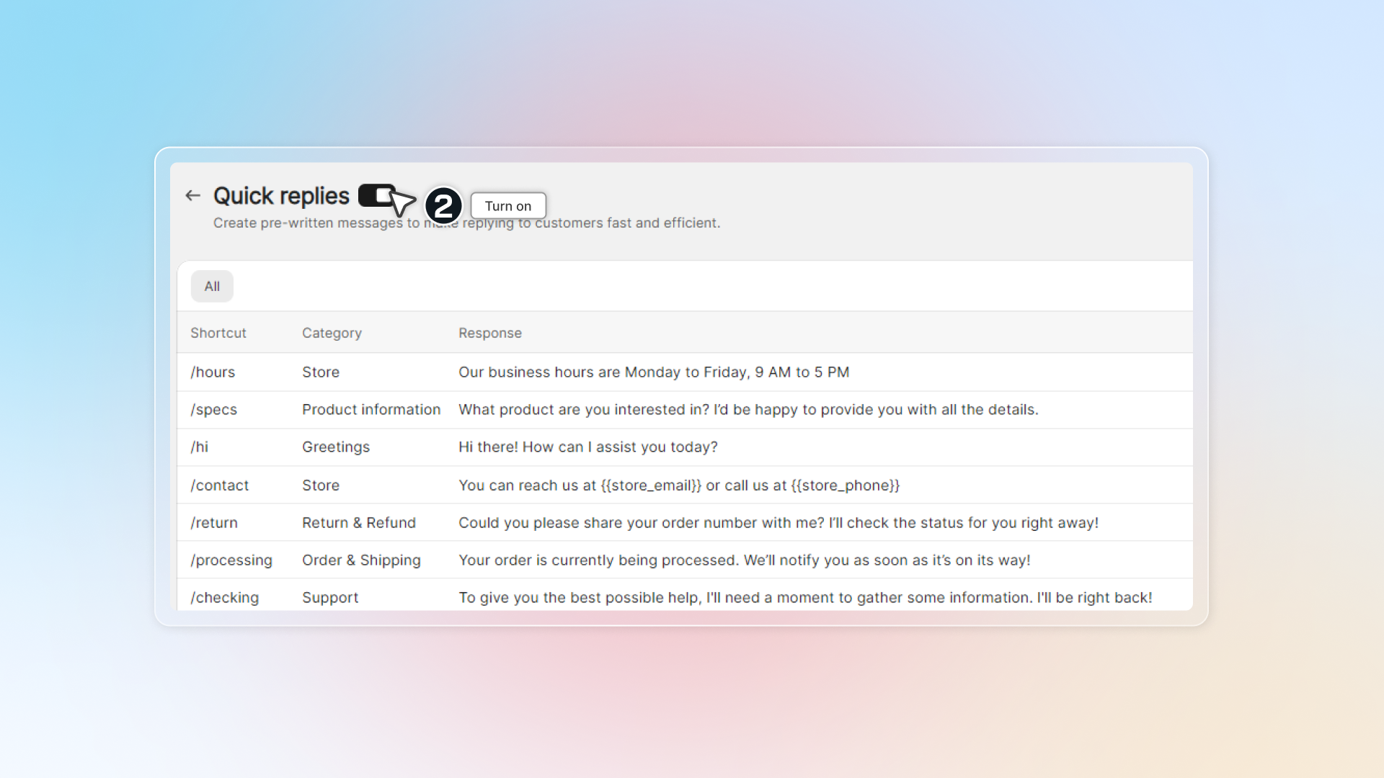Click the Response column header
Screen dimensions: 1384x778
489,333
